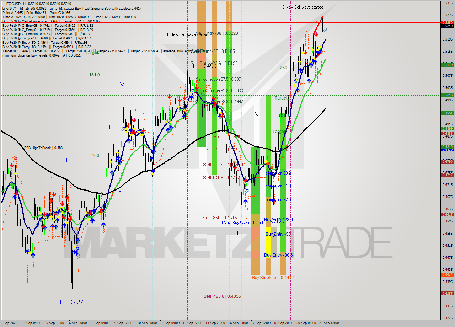This screenshot has height=327, width=455.
Task: Click the green 0.4951 price level tag
Action: pos(447,113)
